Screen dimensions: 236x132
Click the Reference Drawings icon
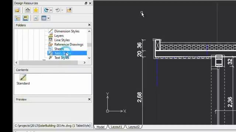pyautogui.click(x=51, y=44)
